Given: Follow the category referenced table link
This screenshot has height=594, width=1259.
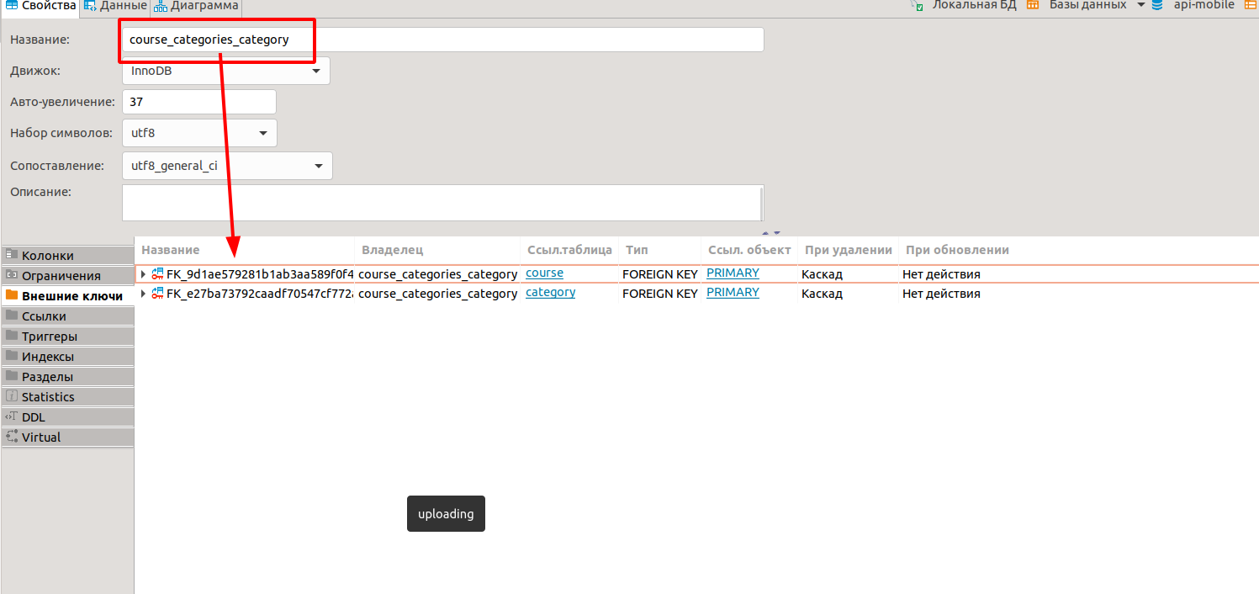Looking at the screenshot, I should pos(551,293).
